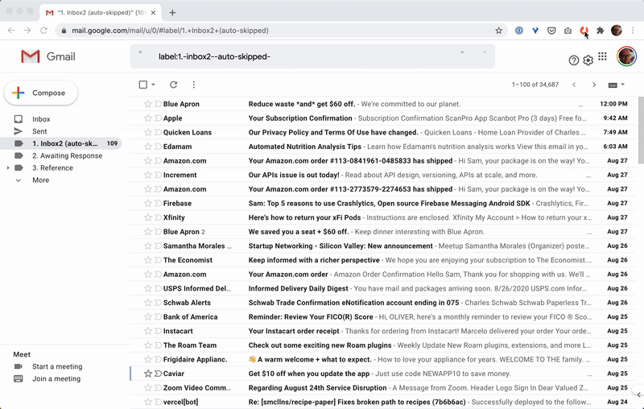
Task: Select the 1. Inbox2 (auto-skipped) label
Action: coord(61,143)
